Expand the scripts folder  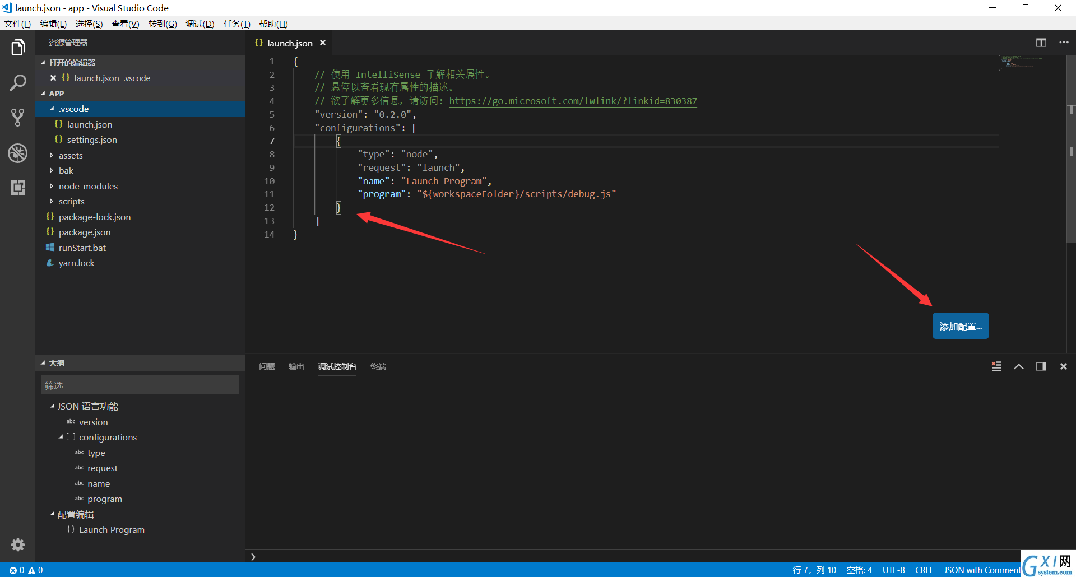click(x=52, y=201)
